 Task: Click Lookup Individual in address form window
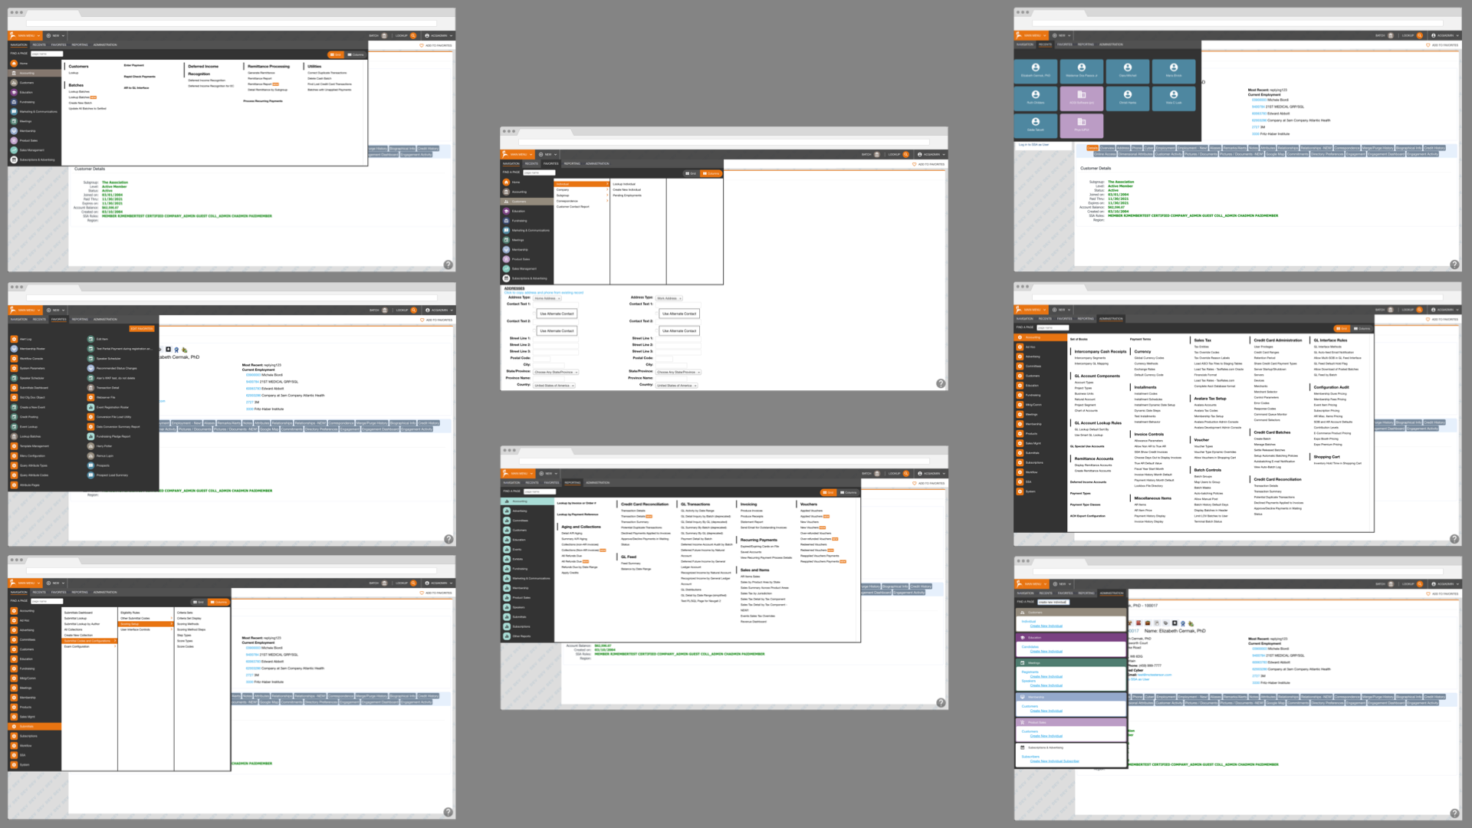[x=623, y=184]
